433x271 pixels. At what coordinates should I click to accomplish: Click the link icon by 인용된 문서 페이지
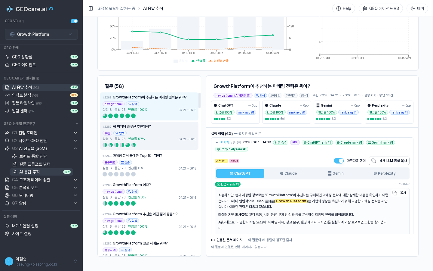[x=213, y=240]
